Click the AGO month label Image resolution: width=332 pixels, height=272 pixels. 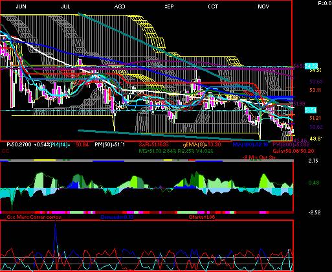[120, 6]
